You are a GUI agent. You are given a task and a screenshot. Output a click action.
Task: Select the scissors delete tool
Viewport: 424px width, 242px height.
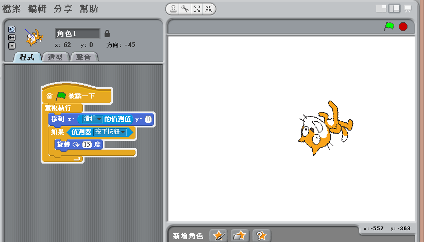tap(185, 9)
